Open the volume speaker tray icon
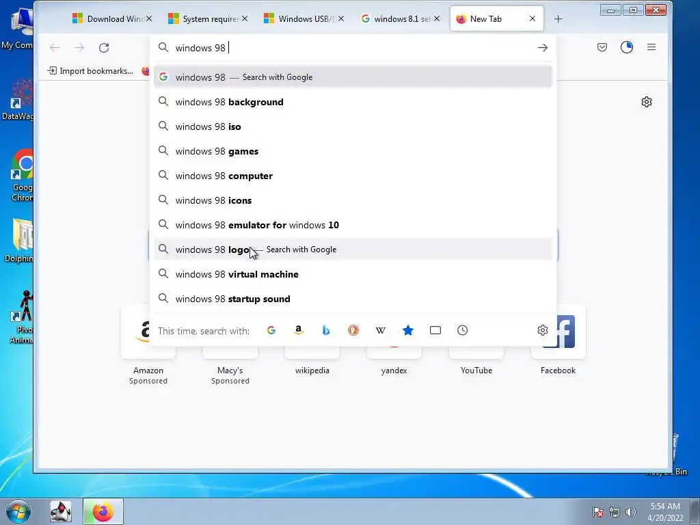The image size is (700, 525). (x=630, y=512)
